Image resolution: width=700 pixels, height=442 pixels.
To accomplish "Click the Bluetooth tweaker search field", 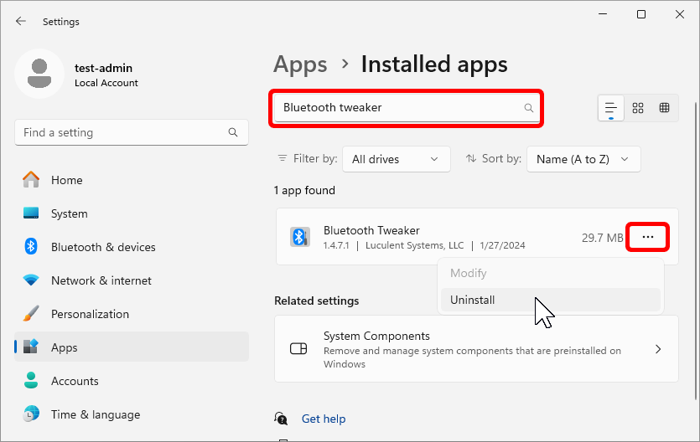I will click(x=406, y=108).
